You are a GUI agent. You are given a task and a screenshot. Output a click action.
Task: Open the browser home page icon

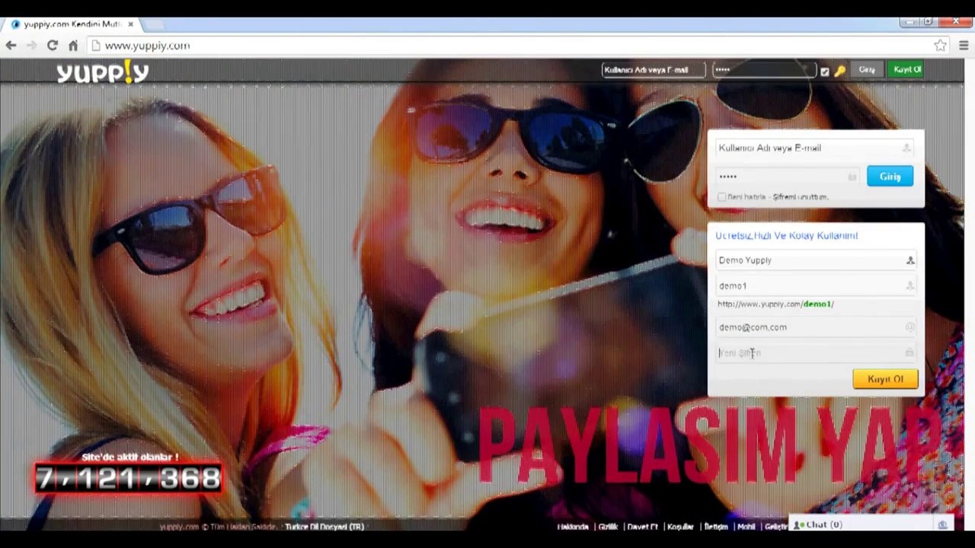tap(73, 46)
